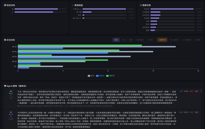
Task: Choose the 地方滿意度 metric tab
Action: tap(174, 40)
